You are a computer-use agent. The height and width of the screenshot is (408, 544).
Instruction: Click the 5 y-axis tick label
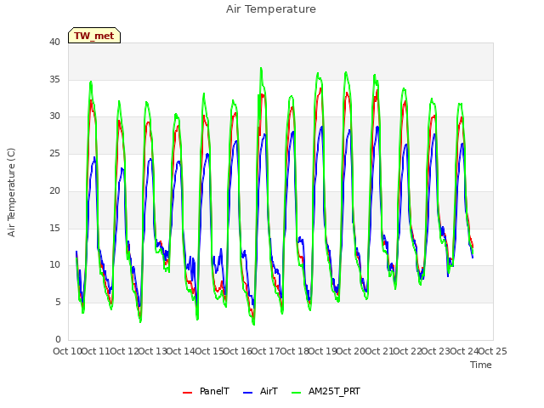click(58, 303)
